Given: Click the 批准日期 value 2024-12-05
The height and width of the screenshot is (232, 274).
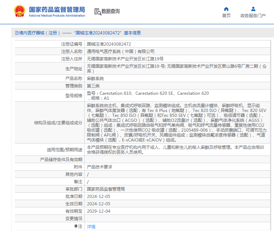Looking at the screenshot, I should 99,197.
